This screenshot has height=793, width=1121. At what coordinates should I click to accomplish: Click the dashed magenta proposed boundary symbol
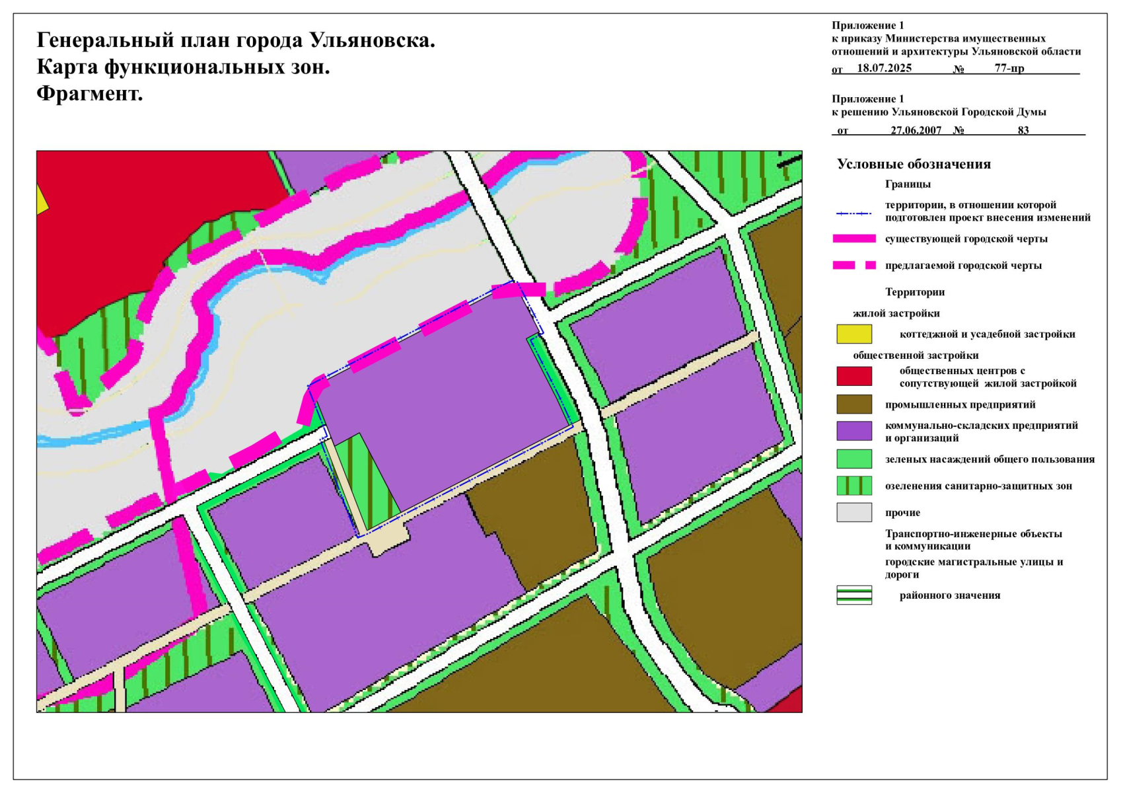[853, 265]
